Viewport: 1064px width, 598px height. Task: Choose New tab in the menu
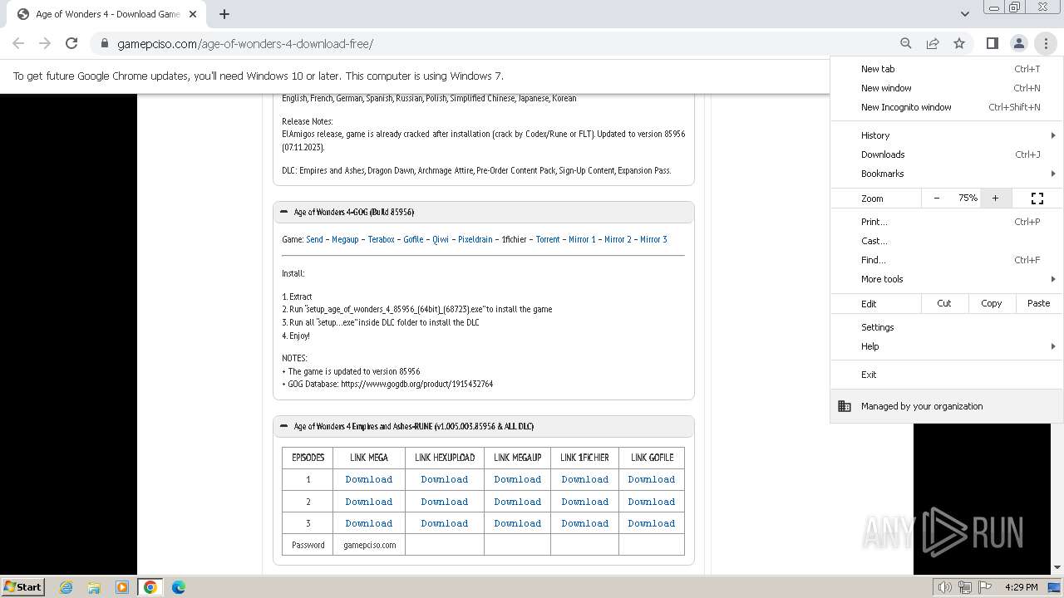click(947, 69)
